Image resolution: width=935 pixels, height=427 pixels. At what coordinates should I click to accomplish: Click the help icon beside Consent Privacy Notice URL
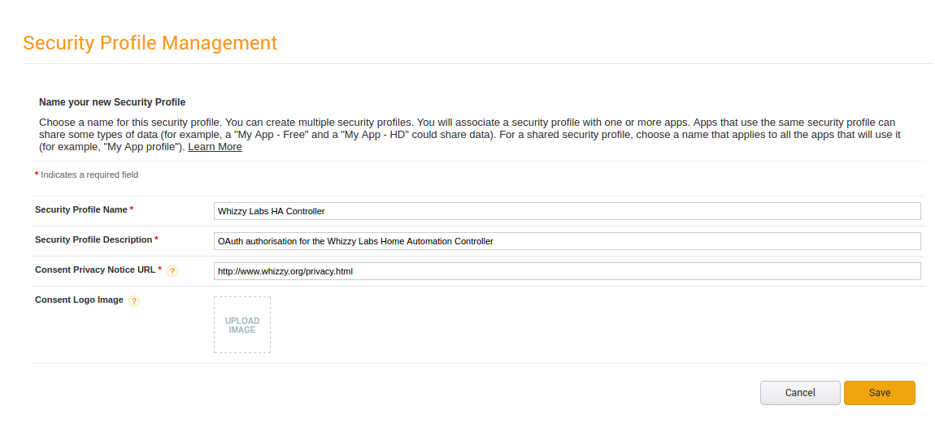pyautogui.click(x=172, y=271)
